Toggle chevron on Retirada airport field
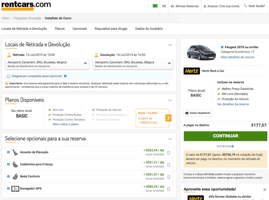Screen dimensions: 269x200 pyautogui.click(x=85, y=63)
